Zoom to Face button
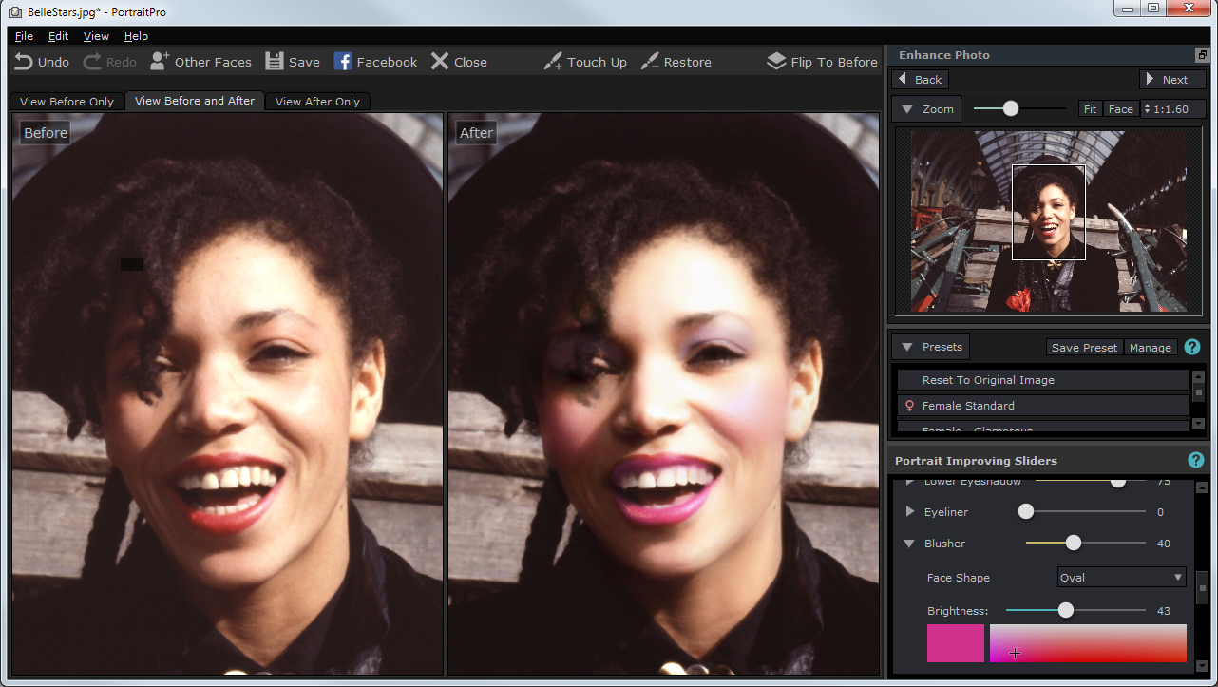This screenshot has height=687, width=1218. pos(1121,109)
